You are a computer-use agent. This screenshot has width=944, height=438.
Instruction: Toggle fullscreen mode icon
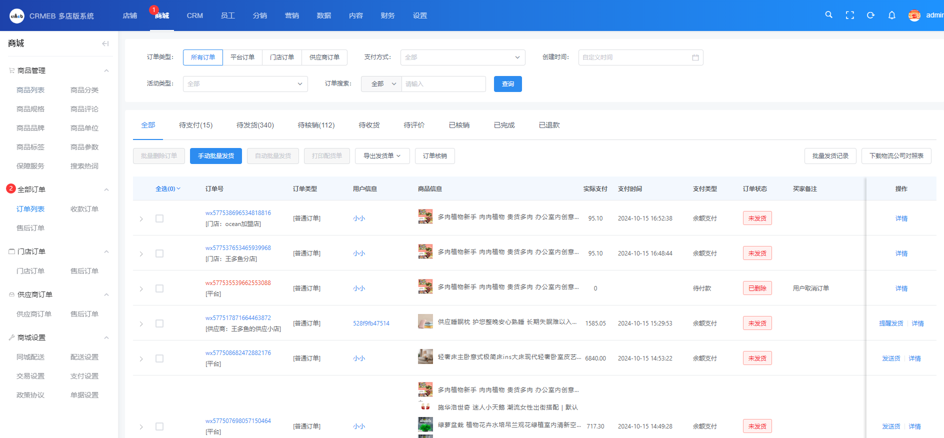point(849,15)
